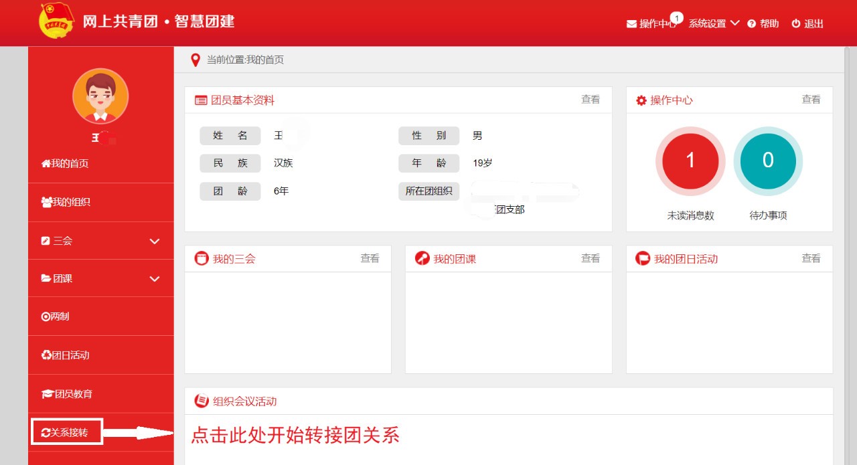
Task: Click the user avatar in sidebar
Action: pyautogui.click(x=100, y=96)
